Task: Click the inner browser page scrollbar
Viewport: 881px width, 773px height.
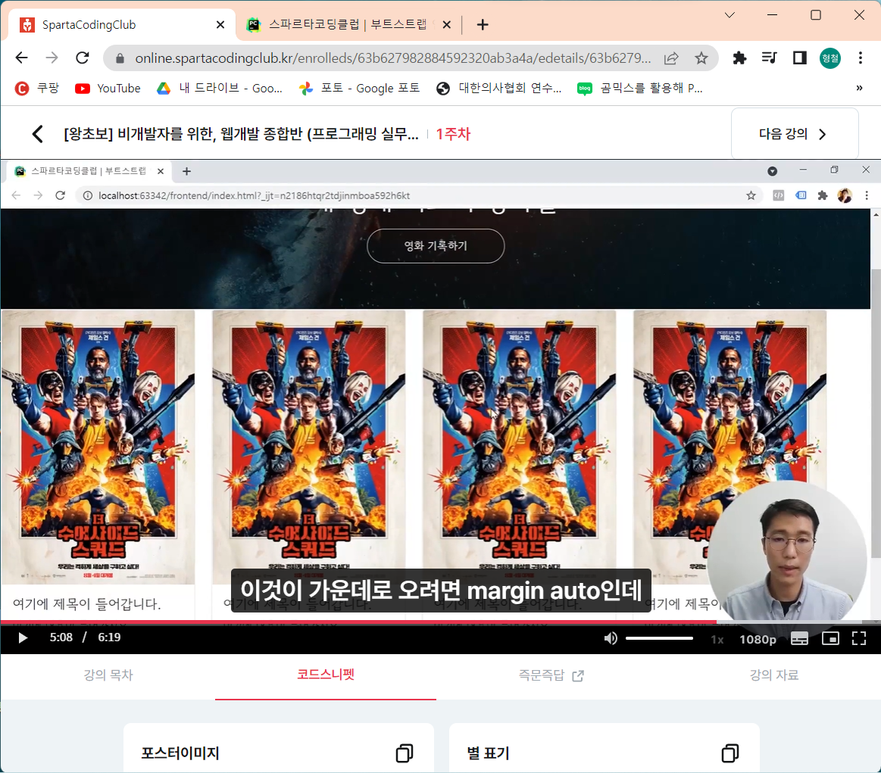Action: coord(876,413)
